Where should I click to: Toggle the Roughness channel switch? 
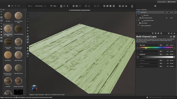[161, 54]
